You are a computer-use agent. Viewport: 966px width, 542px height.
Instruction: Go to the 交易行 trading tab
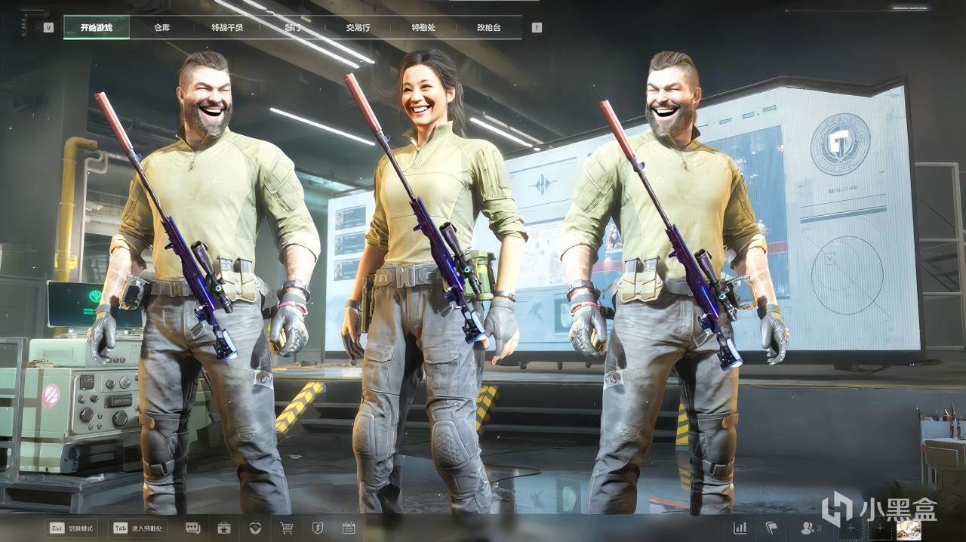(358, 27)
